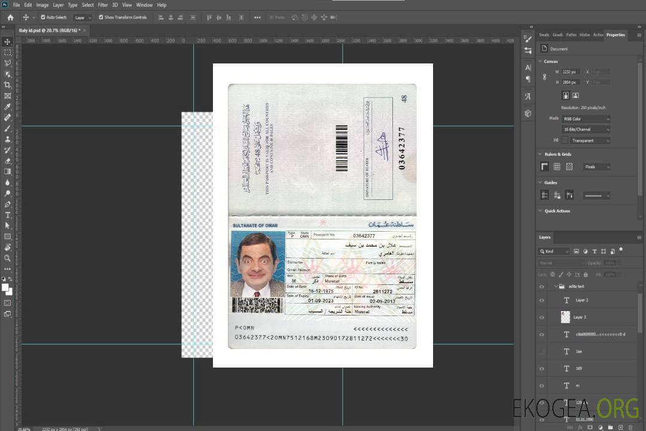Image resolution: width=646 pixels, height=431 pixels.
Task: Select the Move tool in the toolbox
Action: 7,42
